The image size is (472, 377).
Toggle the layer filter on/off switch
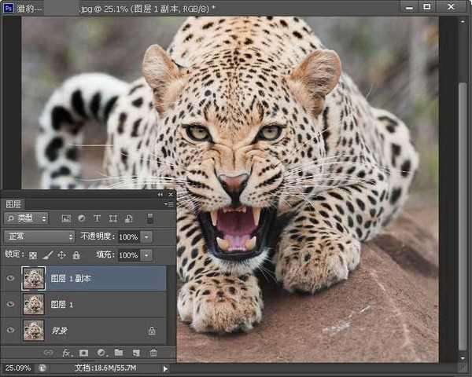pyautogui.click(x=150, y=218)
